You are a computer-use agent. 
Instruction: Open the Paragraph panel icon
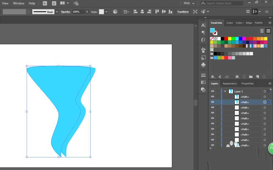pyautogui.click(x=203, y=33)
